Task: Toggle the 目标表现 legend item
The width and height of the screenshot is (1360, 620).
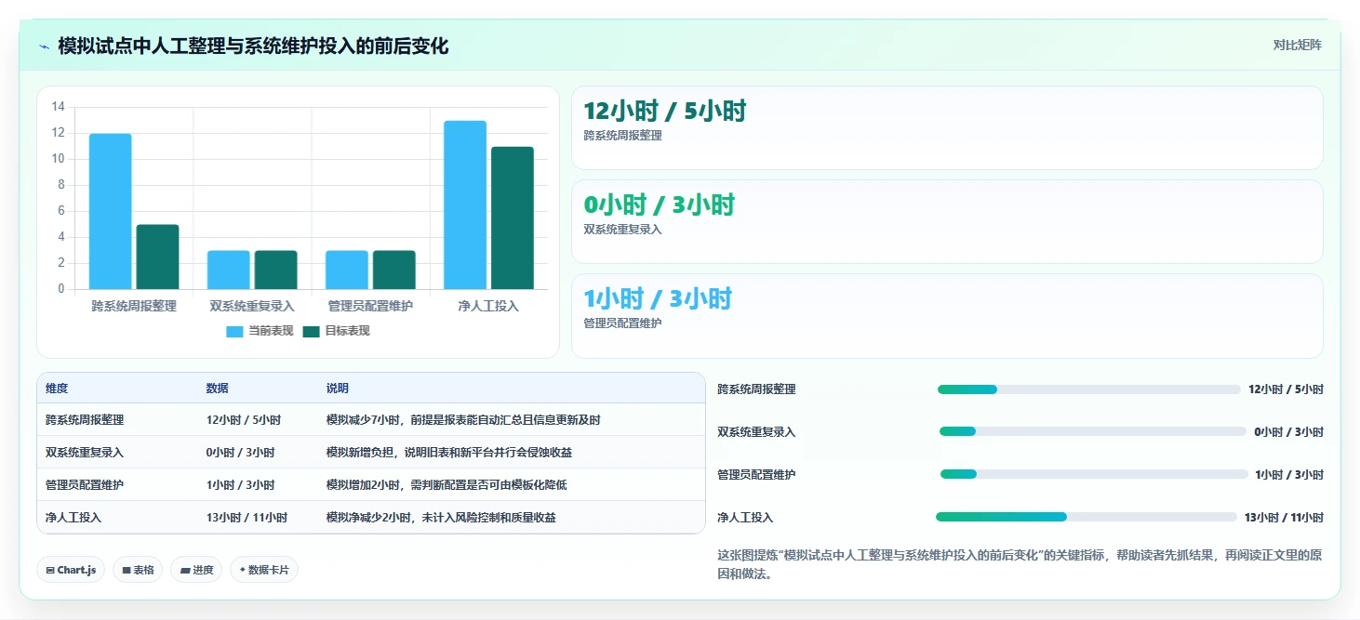Action: (336, 331)
